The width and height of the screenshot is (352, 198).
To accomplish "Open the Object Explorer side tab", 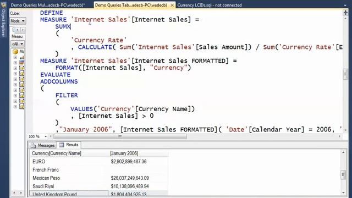I will pos(3,23).
